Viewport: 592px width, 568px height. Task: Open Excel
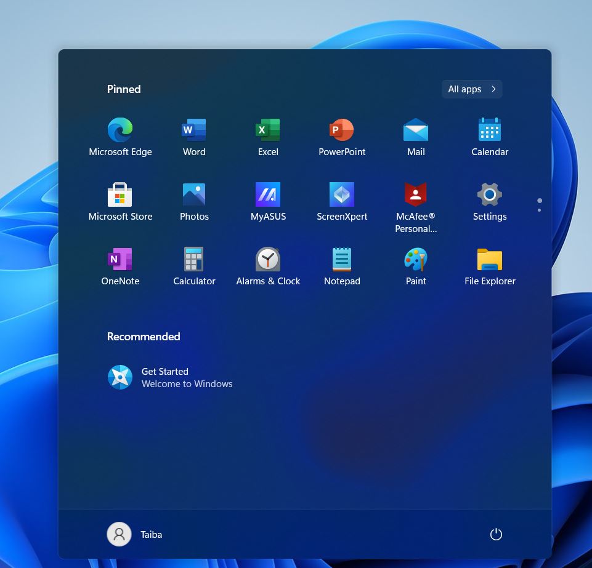click(x=268, y=130)
